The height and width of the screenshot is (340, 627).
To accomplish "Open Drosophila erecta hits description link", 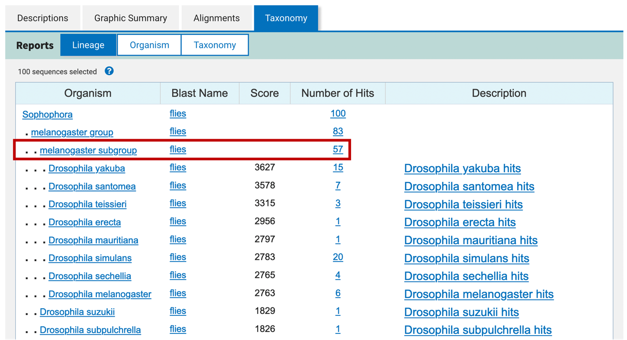I will (x=460, y=222).
